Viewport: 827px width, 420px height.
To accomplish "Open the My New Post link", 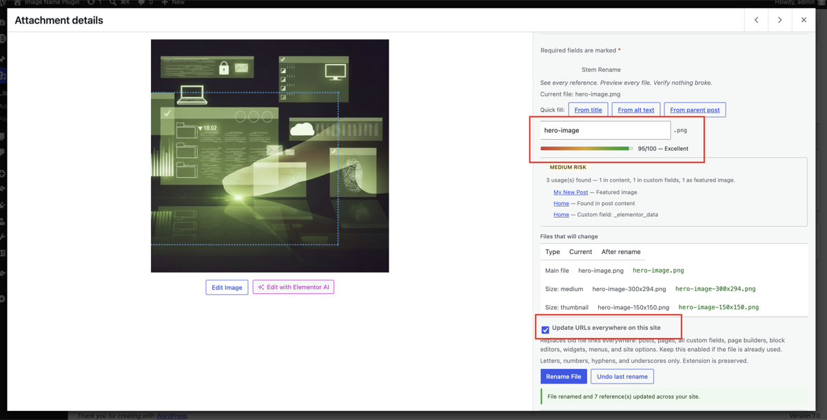I will pyautogui.click(x=571, y=192).
